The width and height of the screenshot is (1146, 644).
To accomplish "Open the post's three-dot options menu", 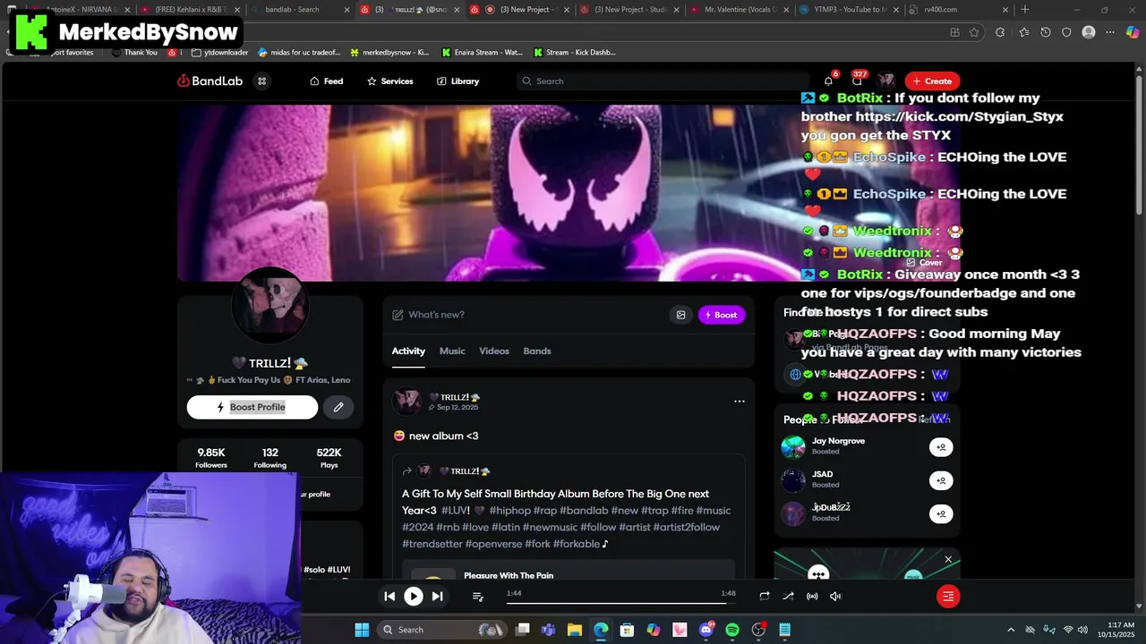I will pyautogui.click(x=740, y=402).
